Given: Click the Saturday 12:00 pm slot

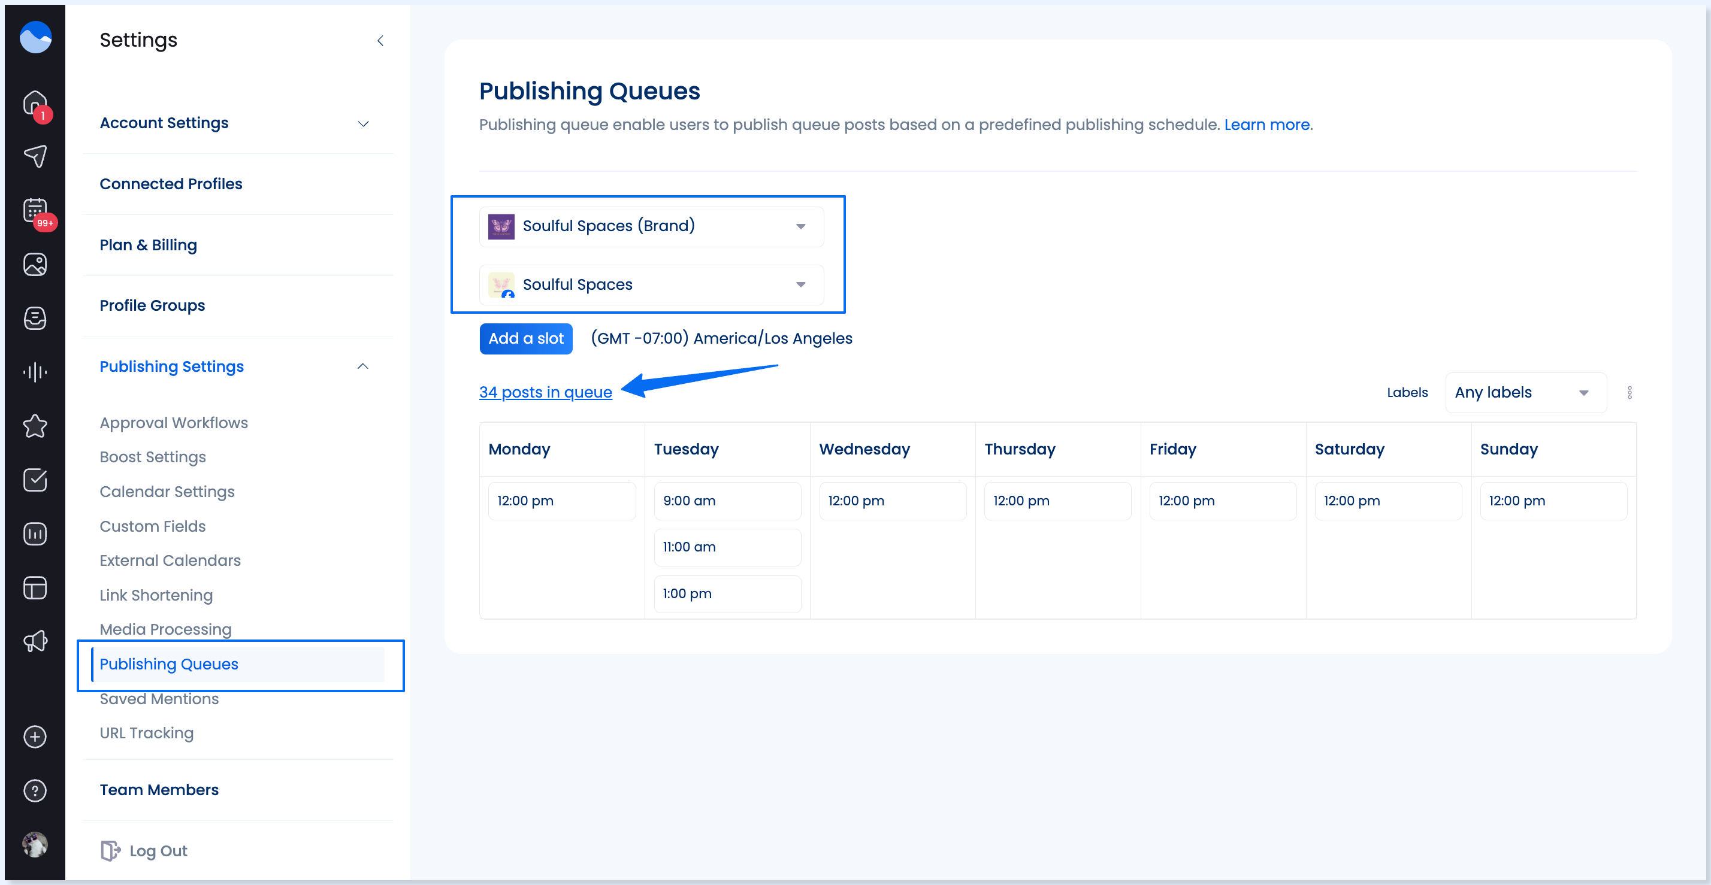Looking at the screenshot, I should [1388, 501].
